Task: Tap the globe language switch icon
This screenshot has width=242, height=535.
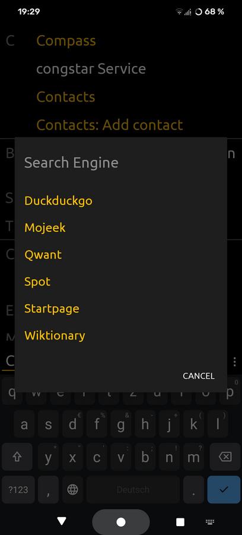Action: 72,490
